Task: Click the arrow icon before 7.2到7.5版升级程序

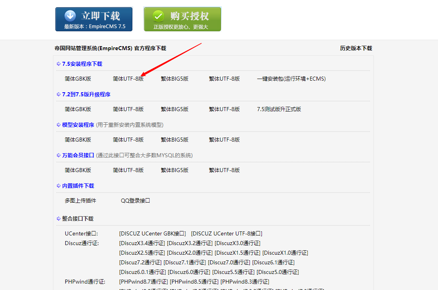Action: (x=59, y=94)
